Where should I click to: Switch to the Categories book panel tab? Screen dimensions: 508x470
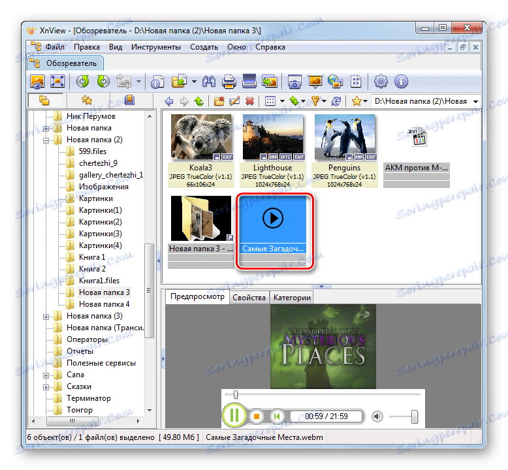click(129, 100)
